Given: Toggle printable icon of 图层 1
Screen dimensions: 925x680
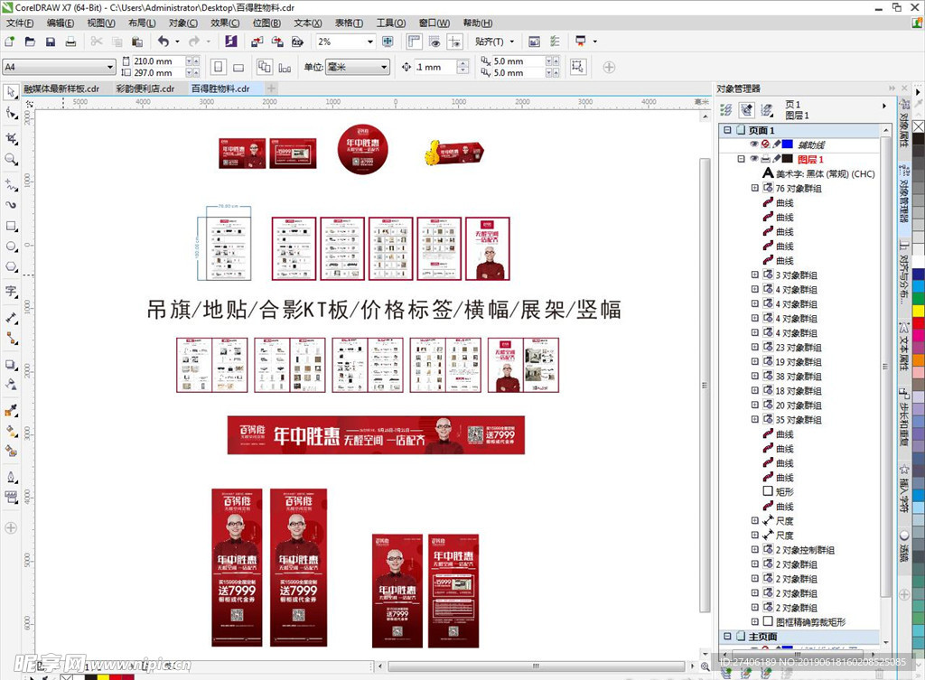Looking at the screenshot, I should coord(765,159).
